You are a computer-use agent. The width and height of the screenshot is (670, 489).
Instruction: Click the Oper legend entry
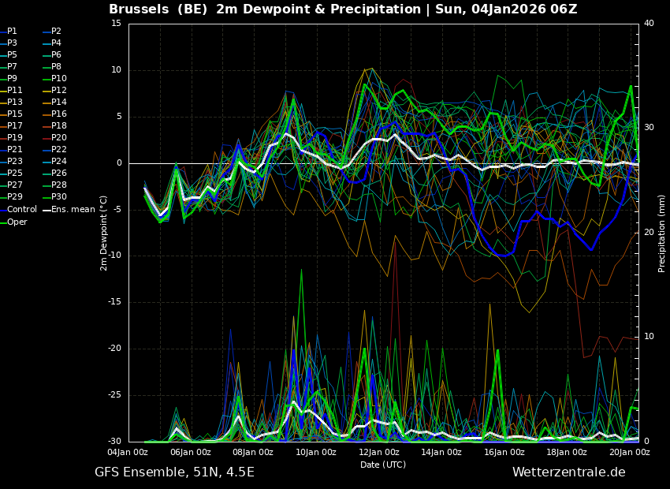pos(13,222)
